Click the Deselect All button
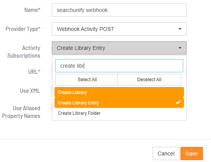The height and width of the screenshot is (162, 211). pyautogui.click(x=149, y=80)
